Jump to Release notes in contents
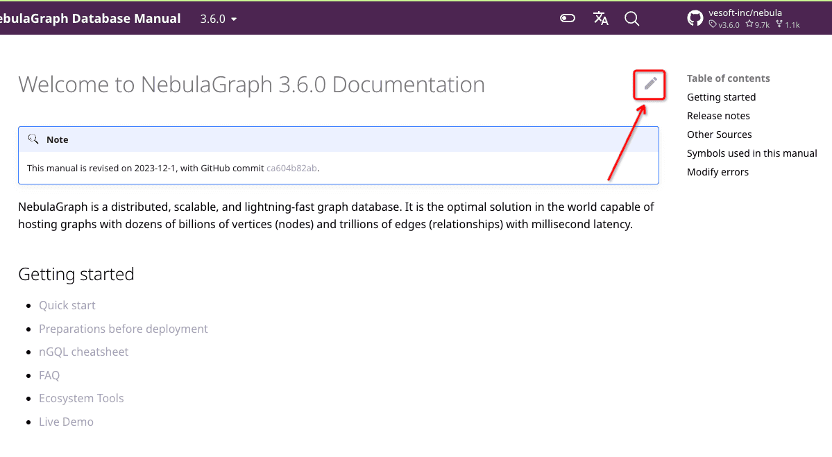832x457 pixels. pyautogui.click(x=718, y=116)
